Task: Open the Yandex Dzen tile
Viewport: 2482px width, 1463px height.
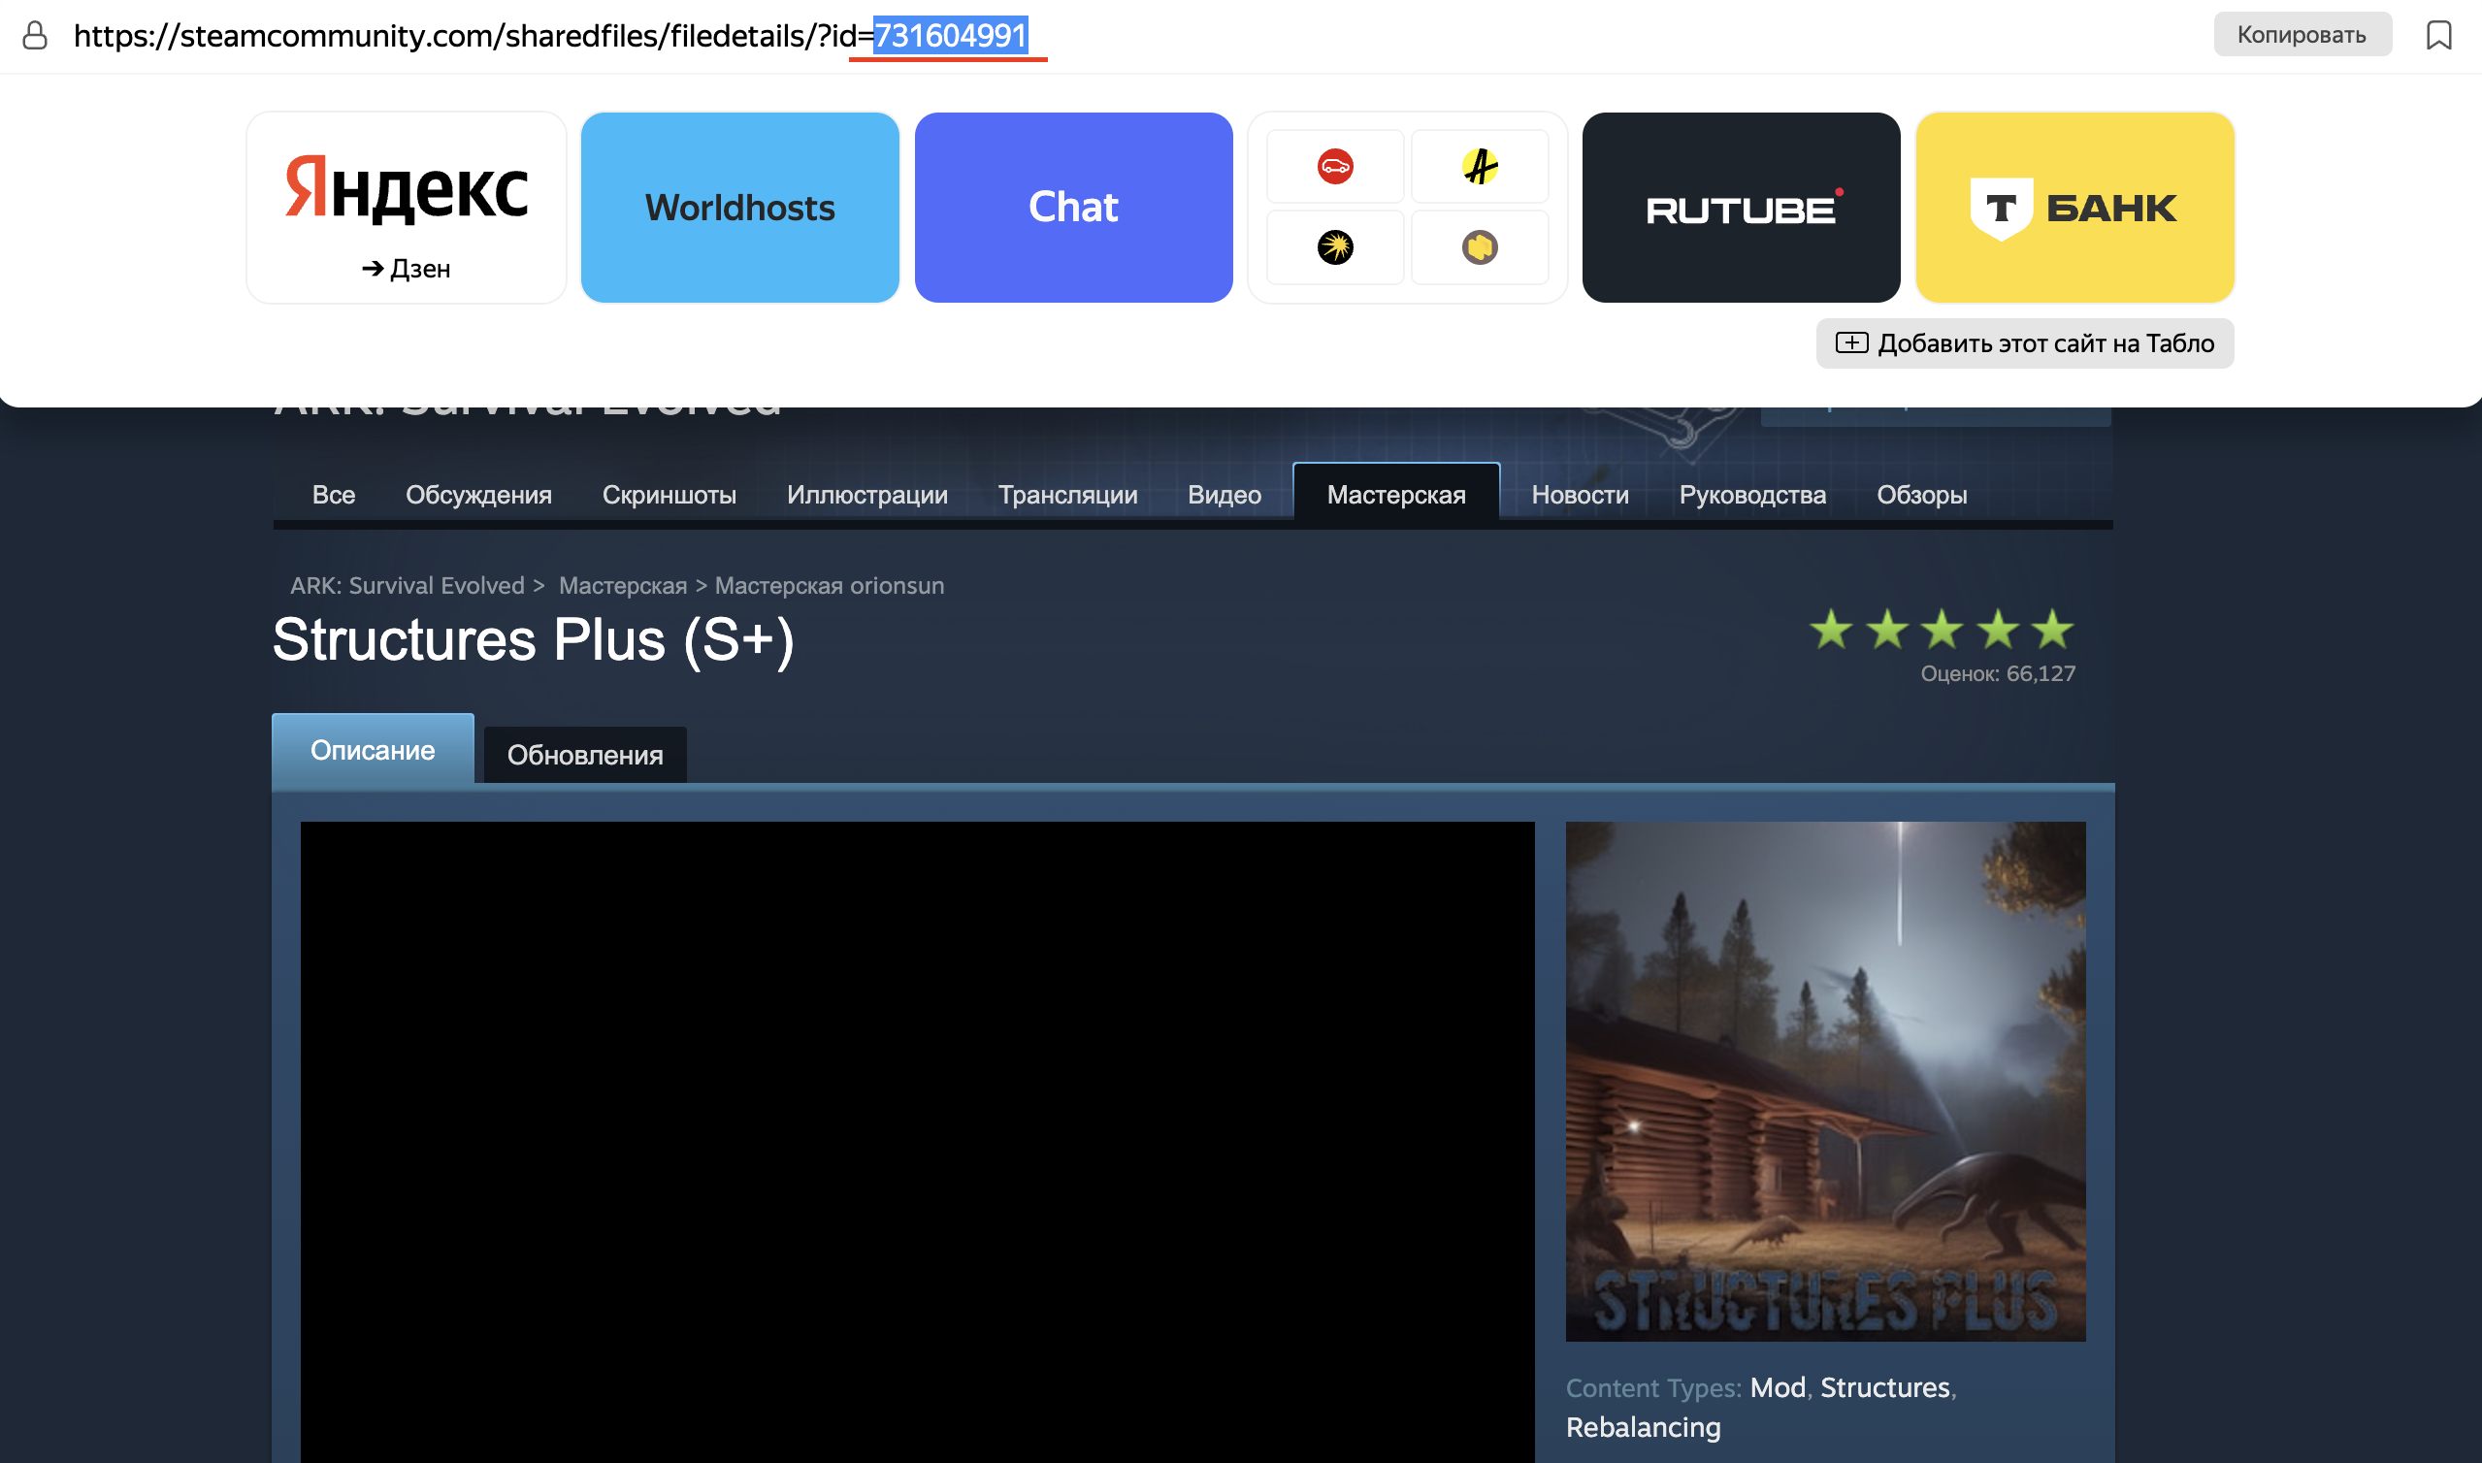Action: [x=407, y=207]
